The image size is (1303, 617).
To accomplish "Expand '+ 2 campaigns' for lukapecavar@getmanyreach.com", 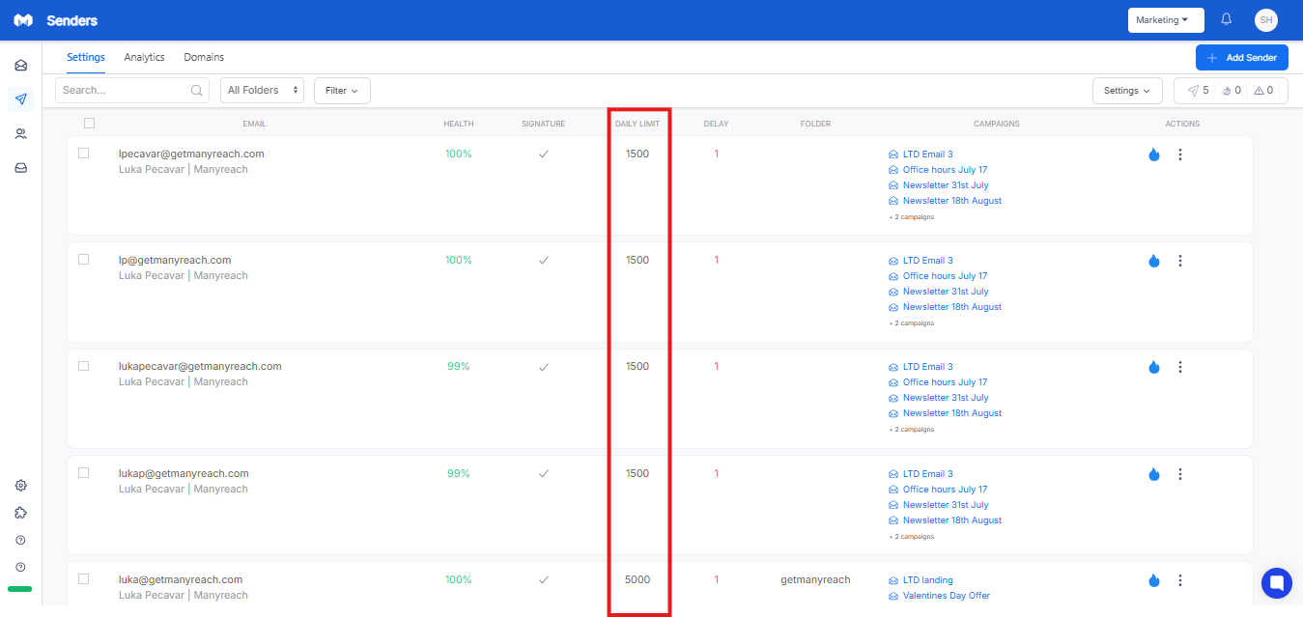I will pos(911,430).
